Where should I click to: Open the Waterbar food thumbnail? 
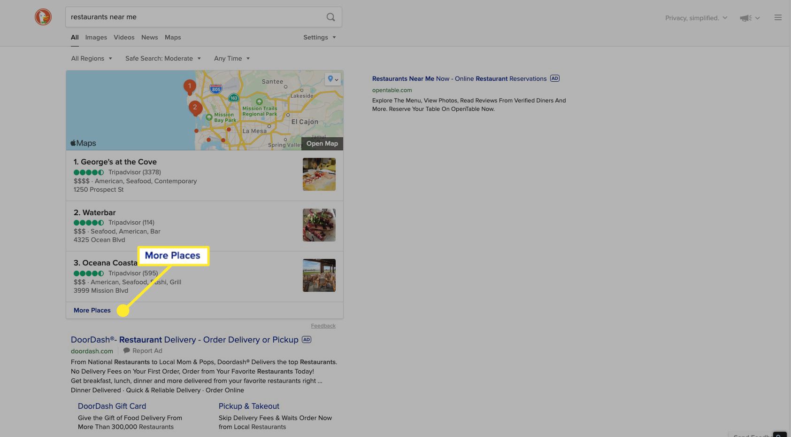(319, 225)
